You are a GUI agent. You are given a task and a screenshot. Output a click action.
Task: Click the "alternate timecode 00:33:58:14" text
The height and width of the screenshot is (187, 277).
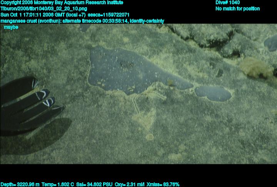click(95, 21)
